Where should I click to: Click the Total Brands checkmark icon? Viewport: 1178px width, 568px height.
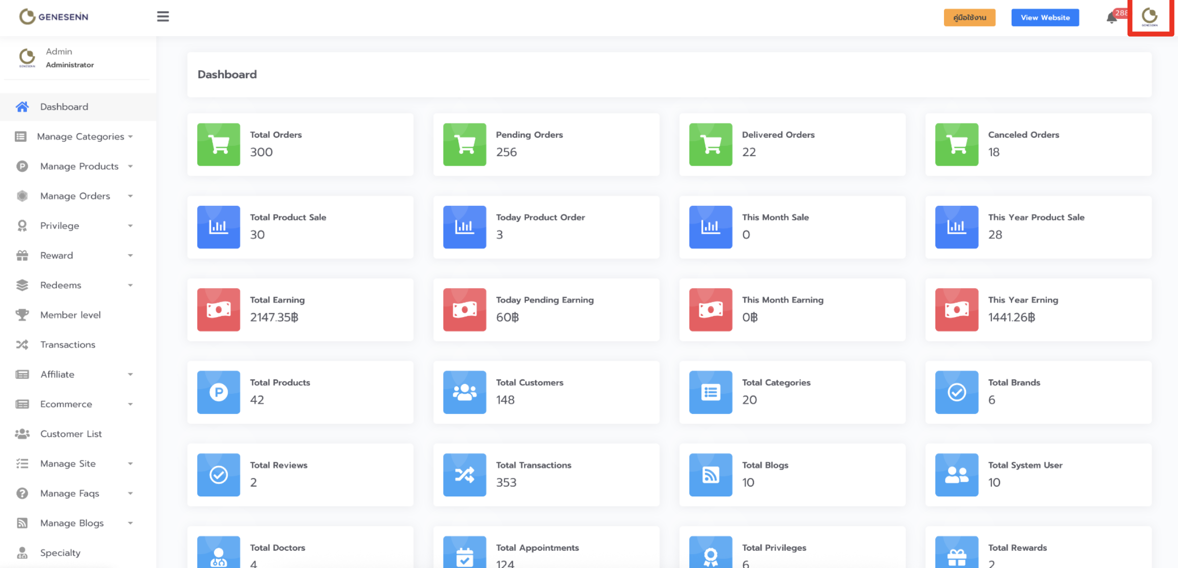[x=956, y=392]
